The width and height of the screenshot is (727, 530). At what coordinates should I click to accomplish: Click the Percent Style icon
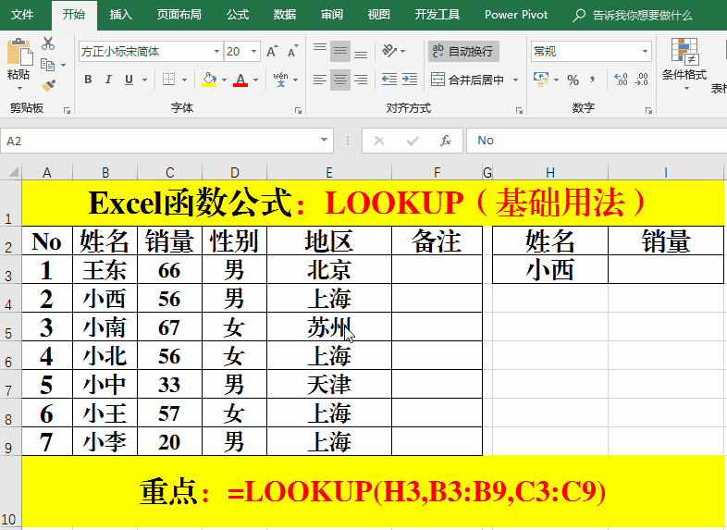click(573, 80)
